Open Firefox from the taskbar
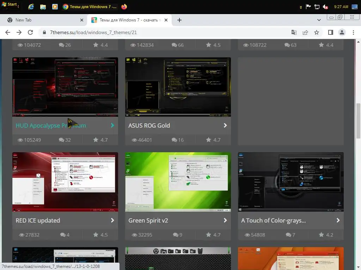This screenshot has width=361, height=270. [x=124, y=7]
